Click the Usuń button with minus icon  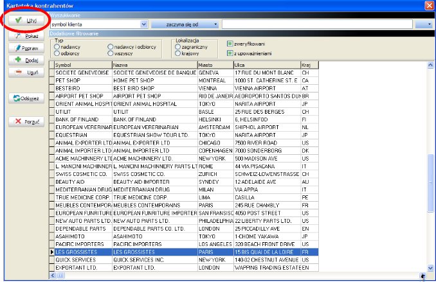pos(26,72)
